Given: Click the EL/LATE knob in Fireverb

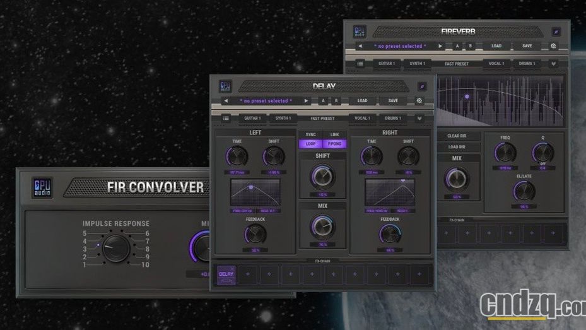Looking at the screenshot, I should (x=524, y=191).
